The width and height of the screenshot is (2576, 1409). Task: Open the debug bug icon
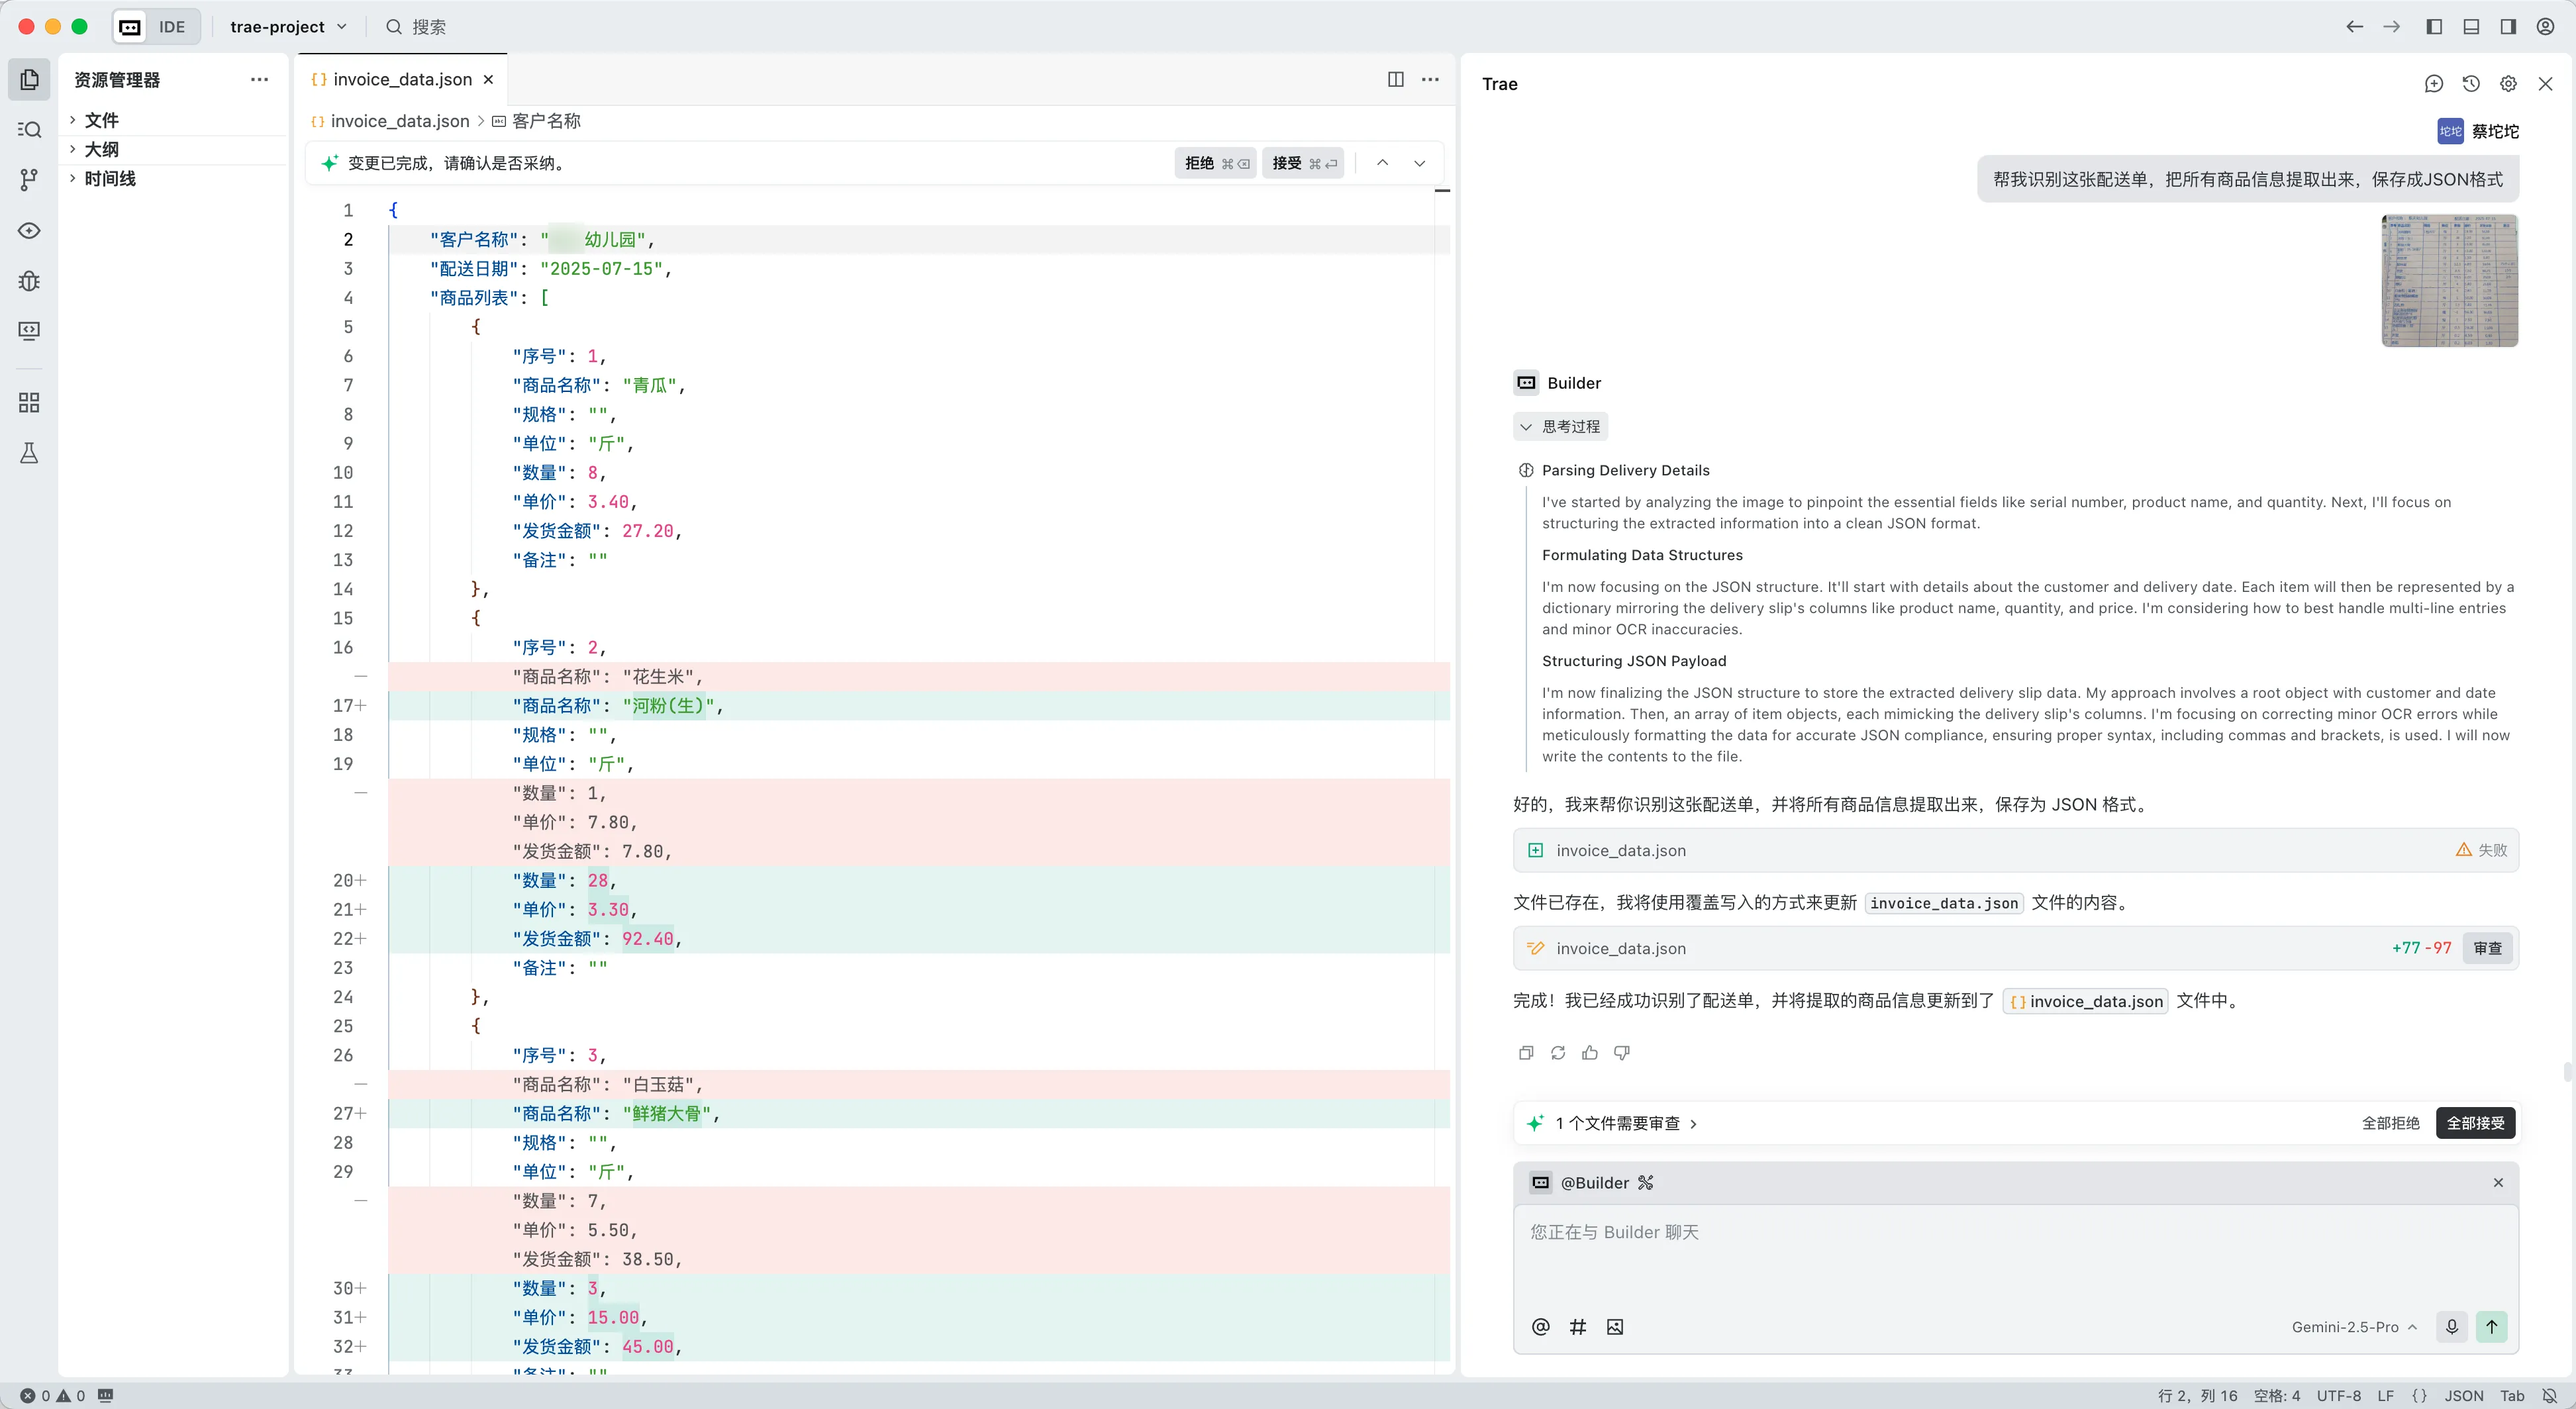point(29,281)
